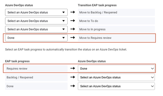Click arrow pointing to Move to In progress
This screenshot has height=96, width=163.
click(x=73, y=29)
